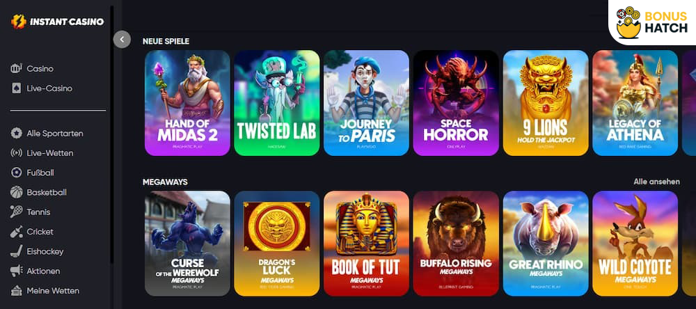Click the Bonus Hatch logo badge
This screenshot has width=696, height=309.
click(652, 22)
